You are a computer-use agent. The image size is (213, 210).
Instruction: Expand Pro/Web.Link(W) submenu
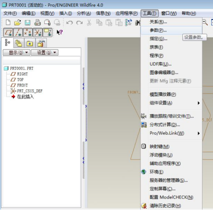click(x=171, y=133)
